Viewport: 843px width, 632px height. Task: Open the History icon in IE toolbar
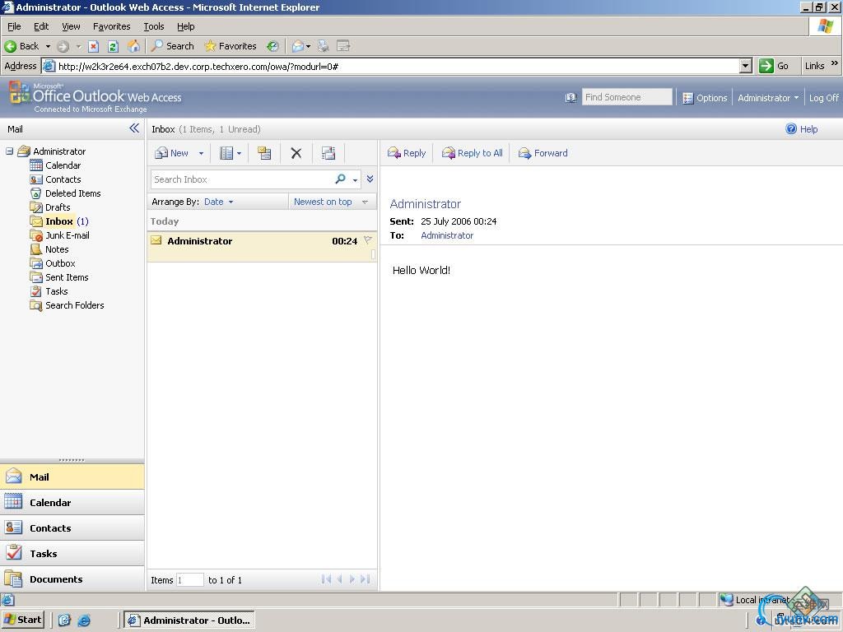point(273,46)
